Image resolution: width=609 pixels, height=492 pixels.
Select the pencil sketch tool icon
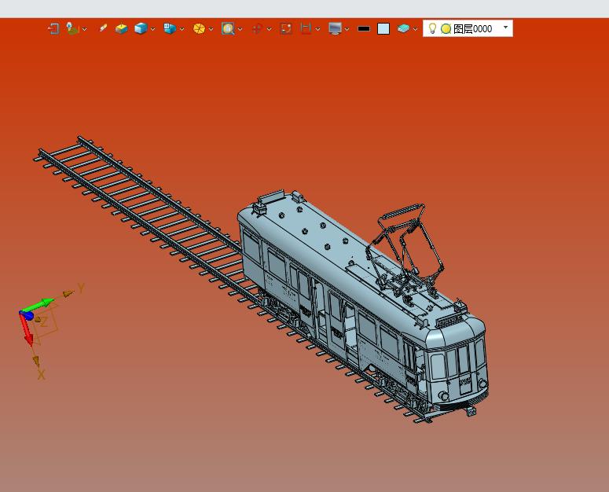[103, 28]
